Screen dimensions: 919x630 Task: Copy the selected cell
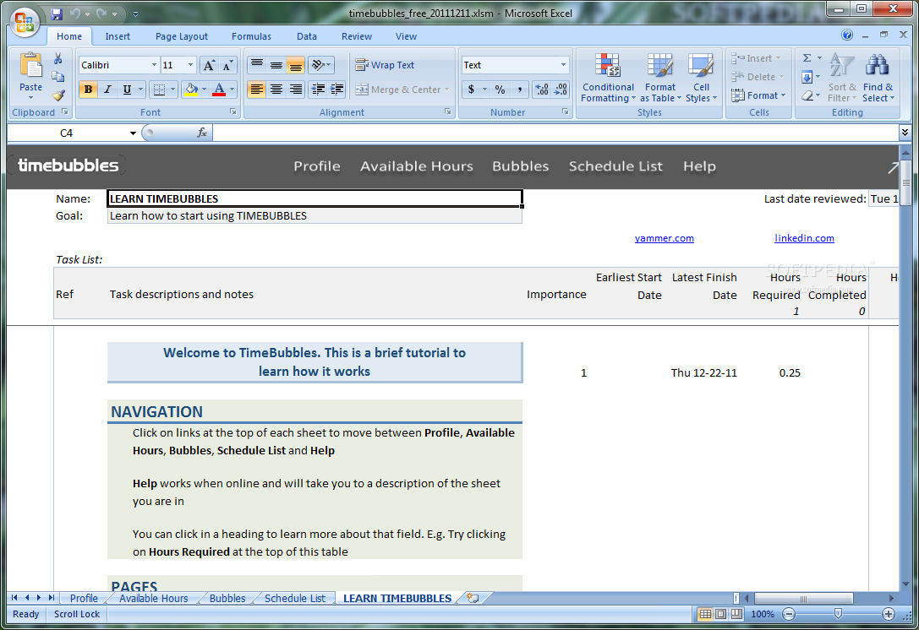[x=58, y=77]
